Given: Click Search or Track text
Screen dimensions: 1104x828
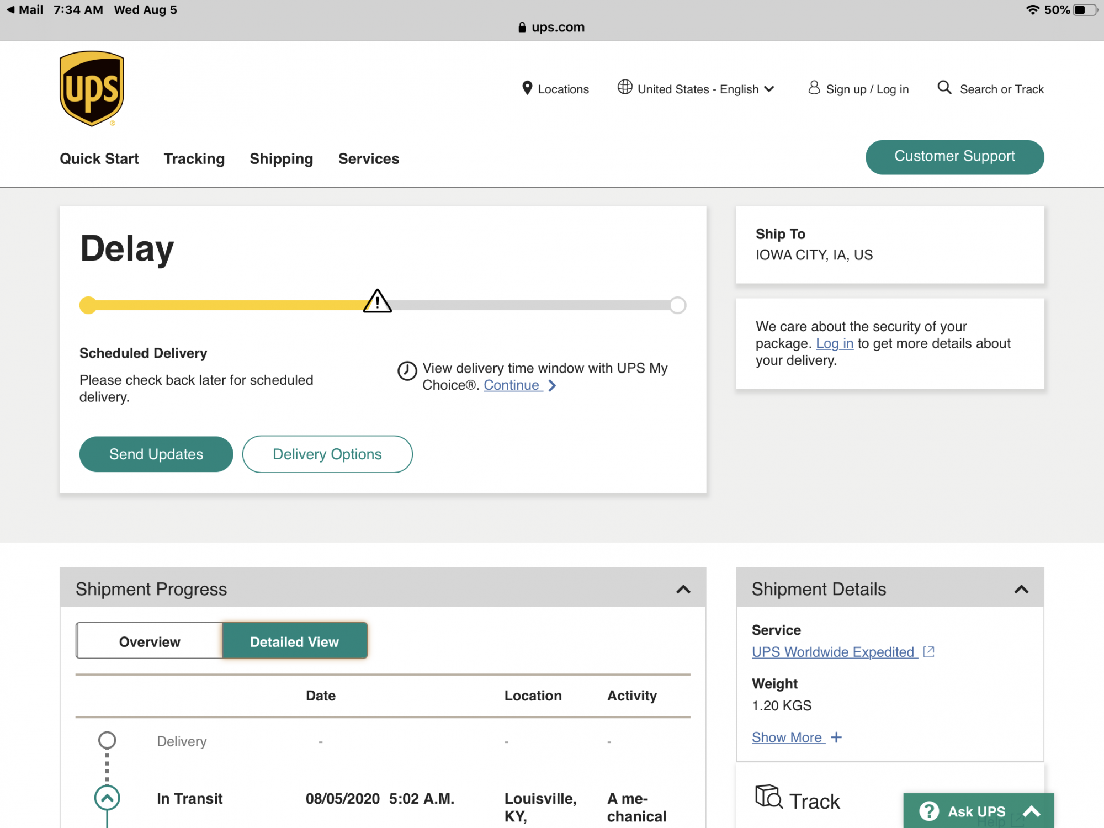Looking at the screenshot, I should pos(1002,89).
